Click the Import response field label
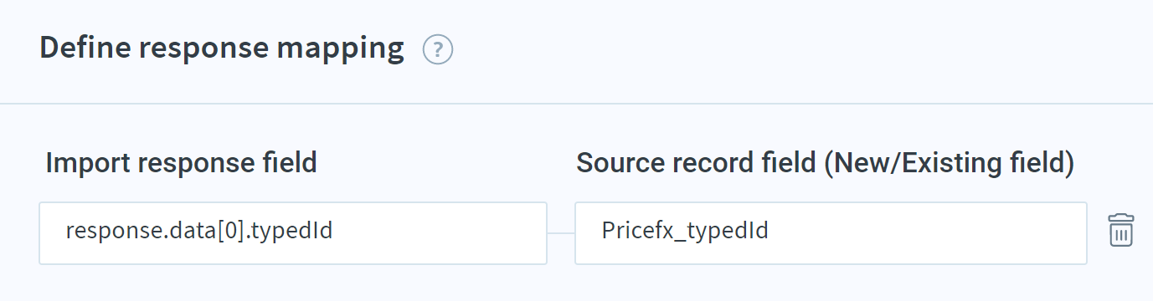Screen dimensions: 1153x301 [181, 163]
